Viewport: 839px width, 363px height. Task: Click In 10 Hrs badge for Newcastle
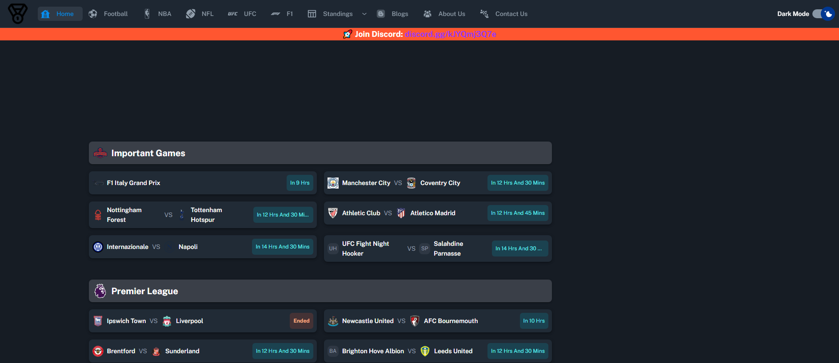coord(534,321)
